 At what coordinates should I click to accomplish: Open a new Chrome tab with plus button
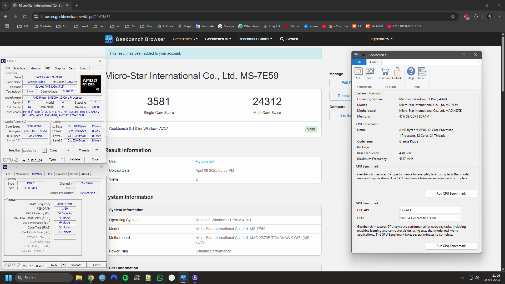[77, 5]
